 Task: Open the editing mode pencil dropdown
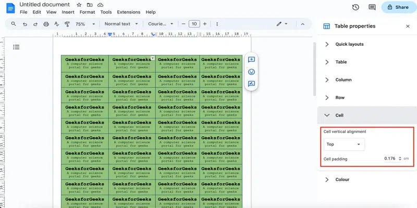click(x=282, y=24)
